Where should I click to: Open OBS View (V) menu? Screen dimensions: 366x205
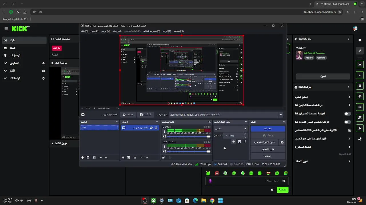tap(106, 31)
